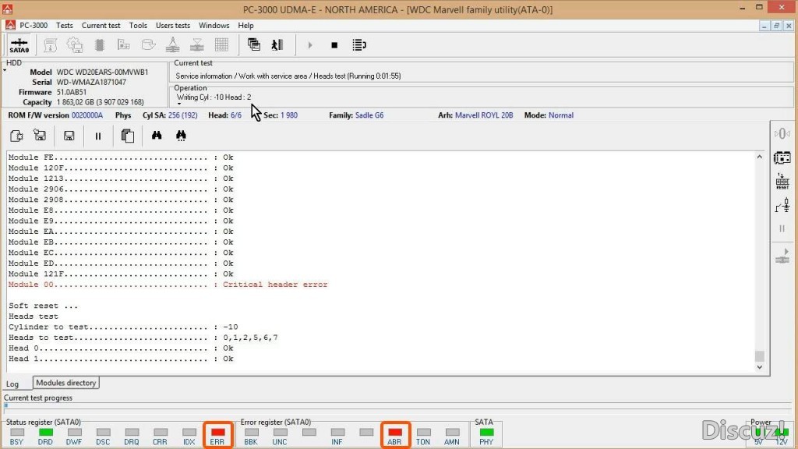Click the PCB board icon in right sidebar
Viewport: 798px width, 449px height.
coord(782,157)
